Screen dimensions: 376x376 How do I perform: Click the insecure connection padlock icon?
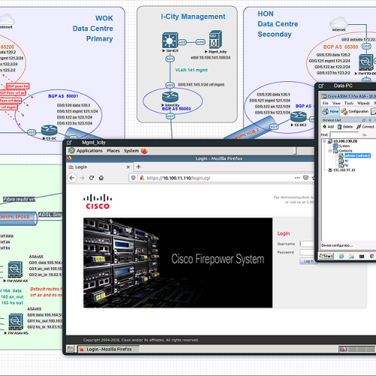click(x=142, y=177)
